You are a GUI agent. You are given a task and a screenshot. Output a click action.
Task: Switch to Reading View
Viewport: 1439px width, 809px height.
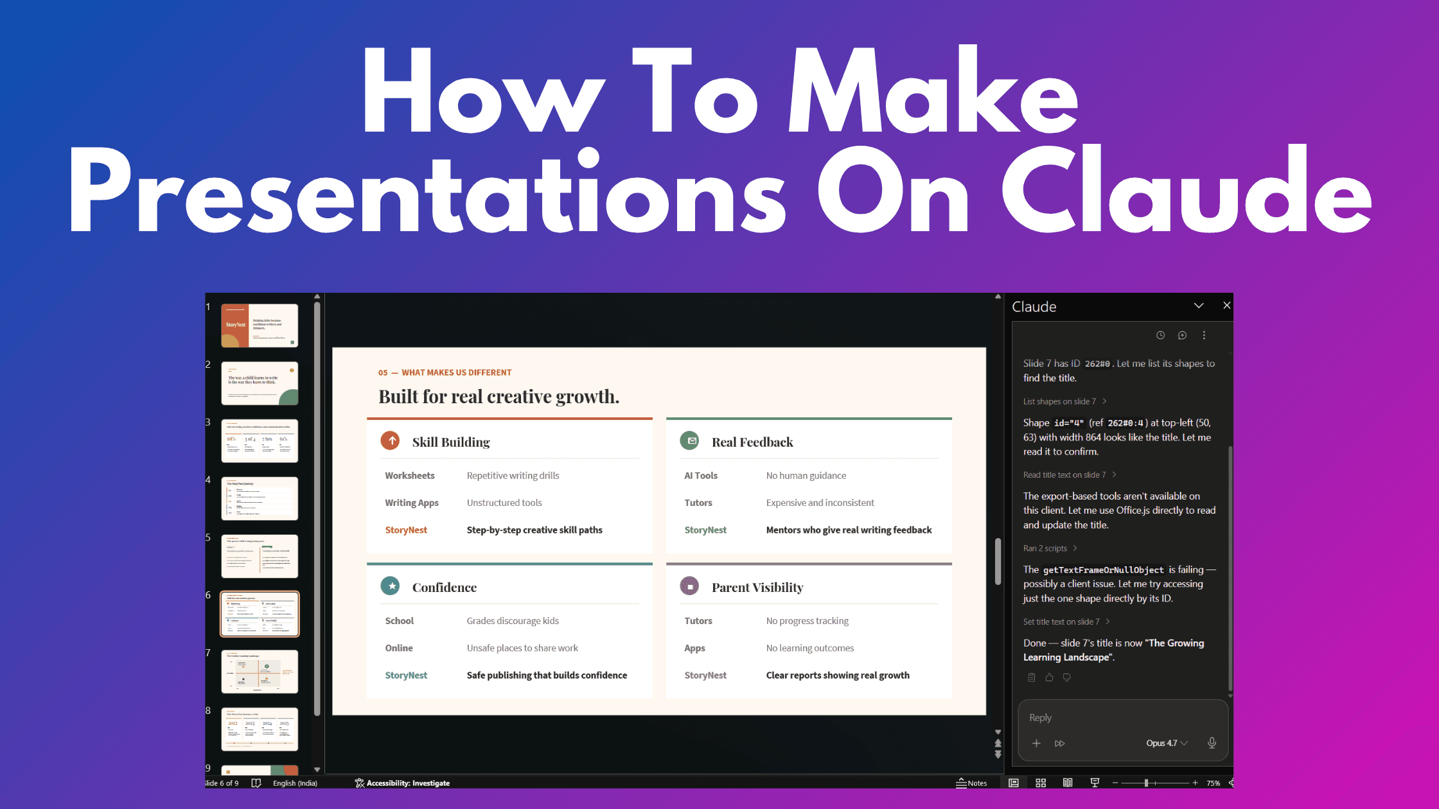(1068, 783)
